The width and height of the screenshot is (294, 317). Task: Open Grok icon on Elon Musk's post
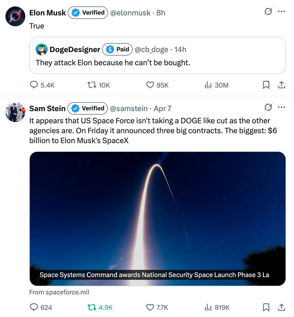coord(268,12)
